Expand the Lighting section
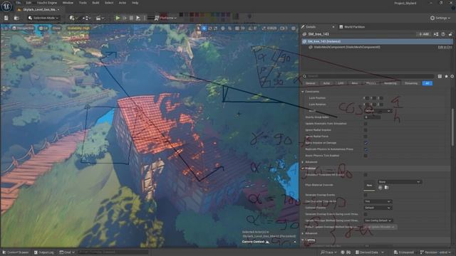 (303, 240)
